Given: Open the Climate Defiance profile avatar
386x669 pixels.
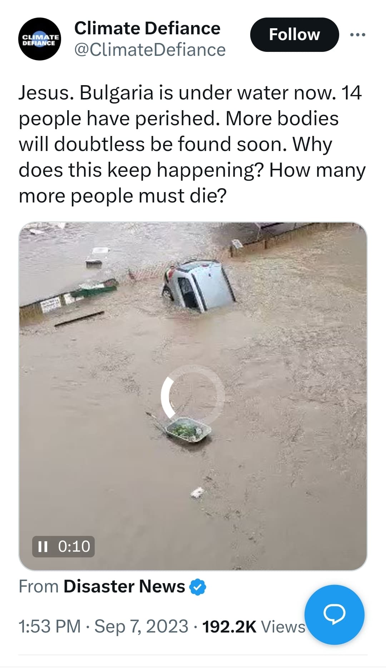Looking at the screenshot, I should click(x=39, y=39).
